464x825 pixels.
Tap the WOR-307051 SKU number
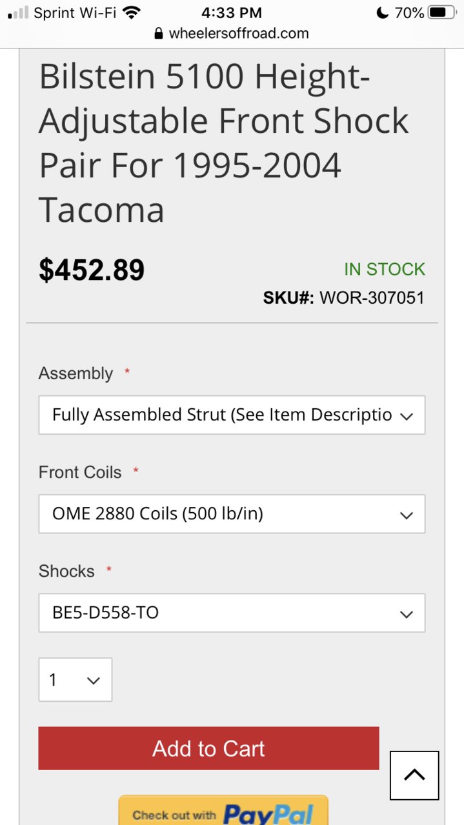tap(372, 297)
